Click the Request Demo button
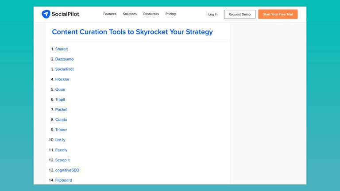Screen dimensions: 340x191 tap(240, 14)
